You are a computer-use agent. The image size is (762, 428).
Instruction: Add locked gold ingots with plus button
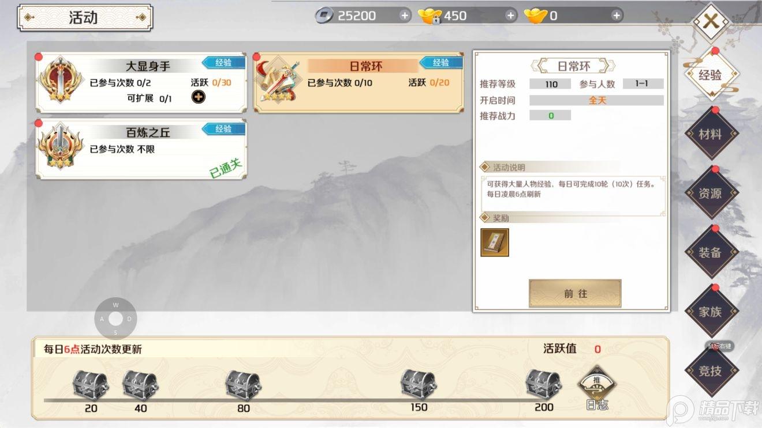(510, 16)
